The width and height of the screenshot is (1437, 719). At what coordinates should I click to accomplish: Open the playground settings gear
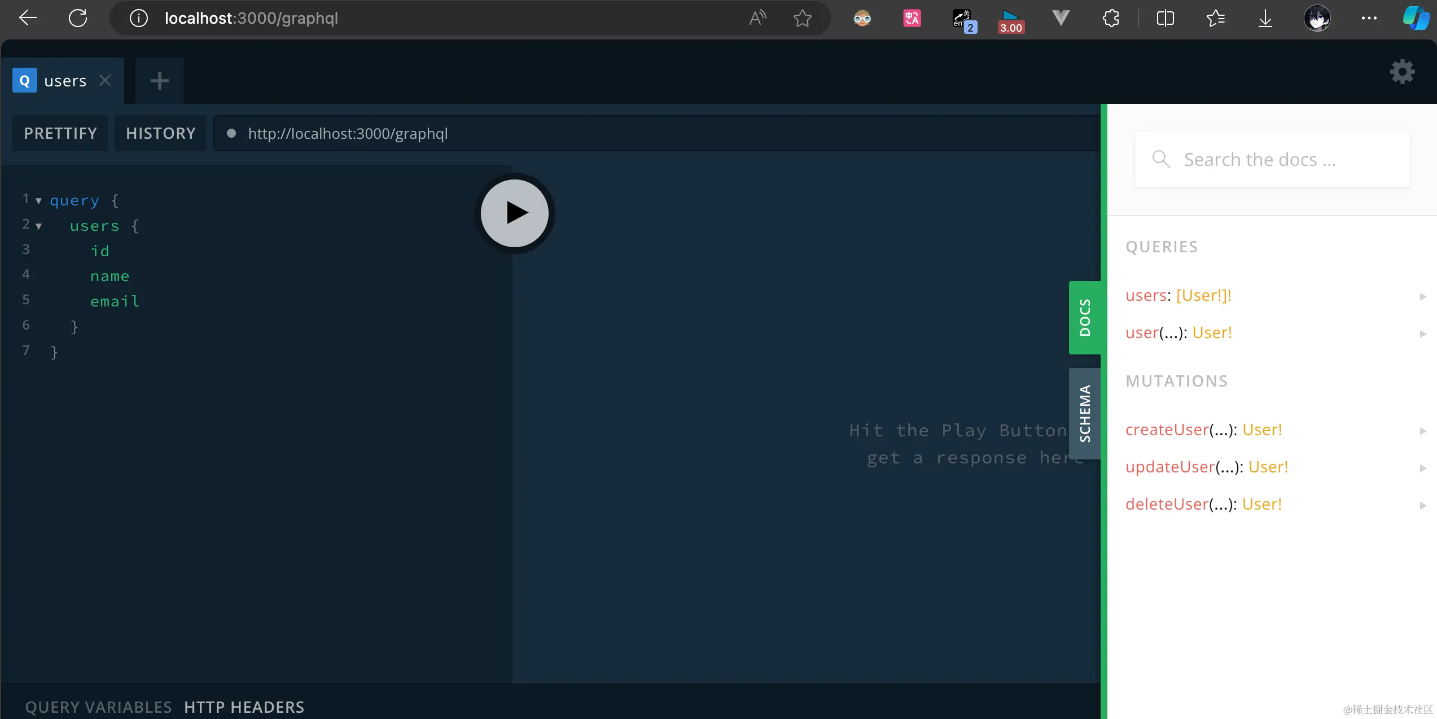pyautogui.click(x=1402, y=72)
